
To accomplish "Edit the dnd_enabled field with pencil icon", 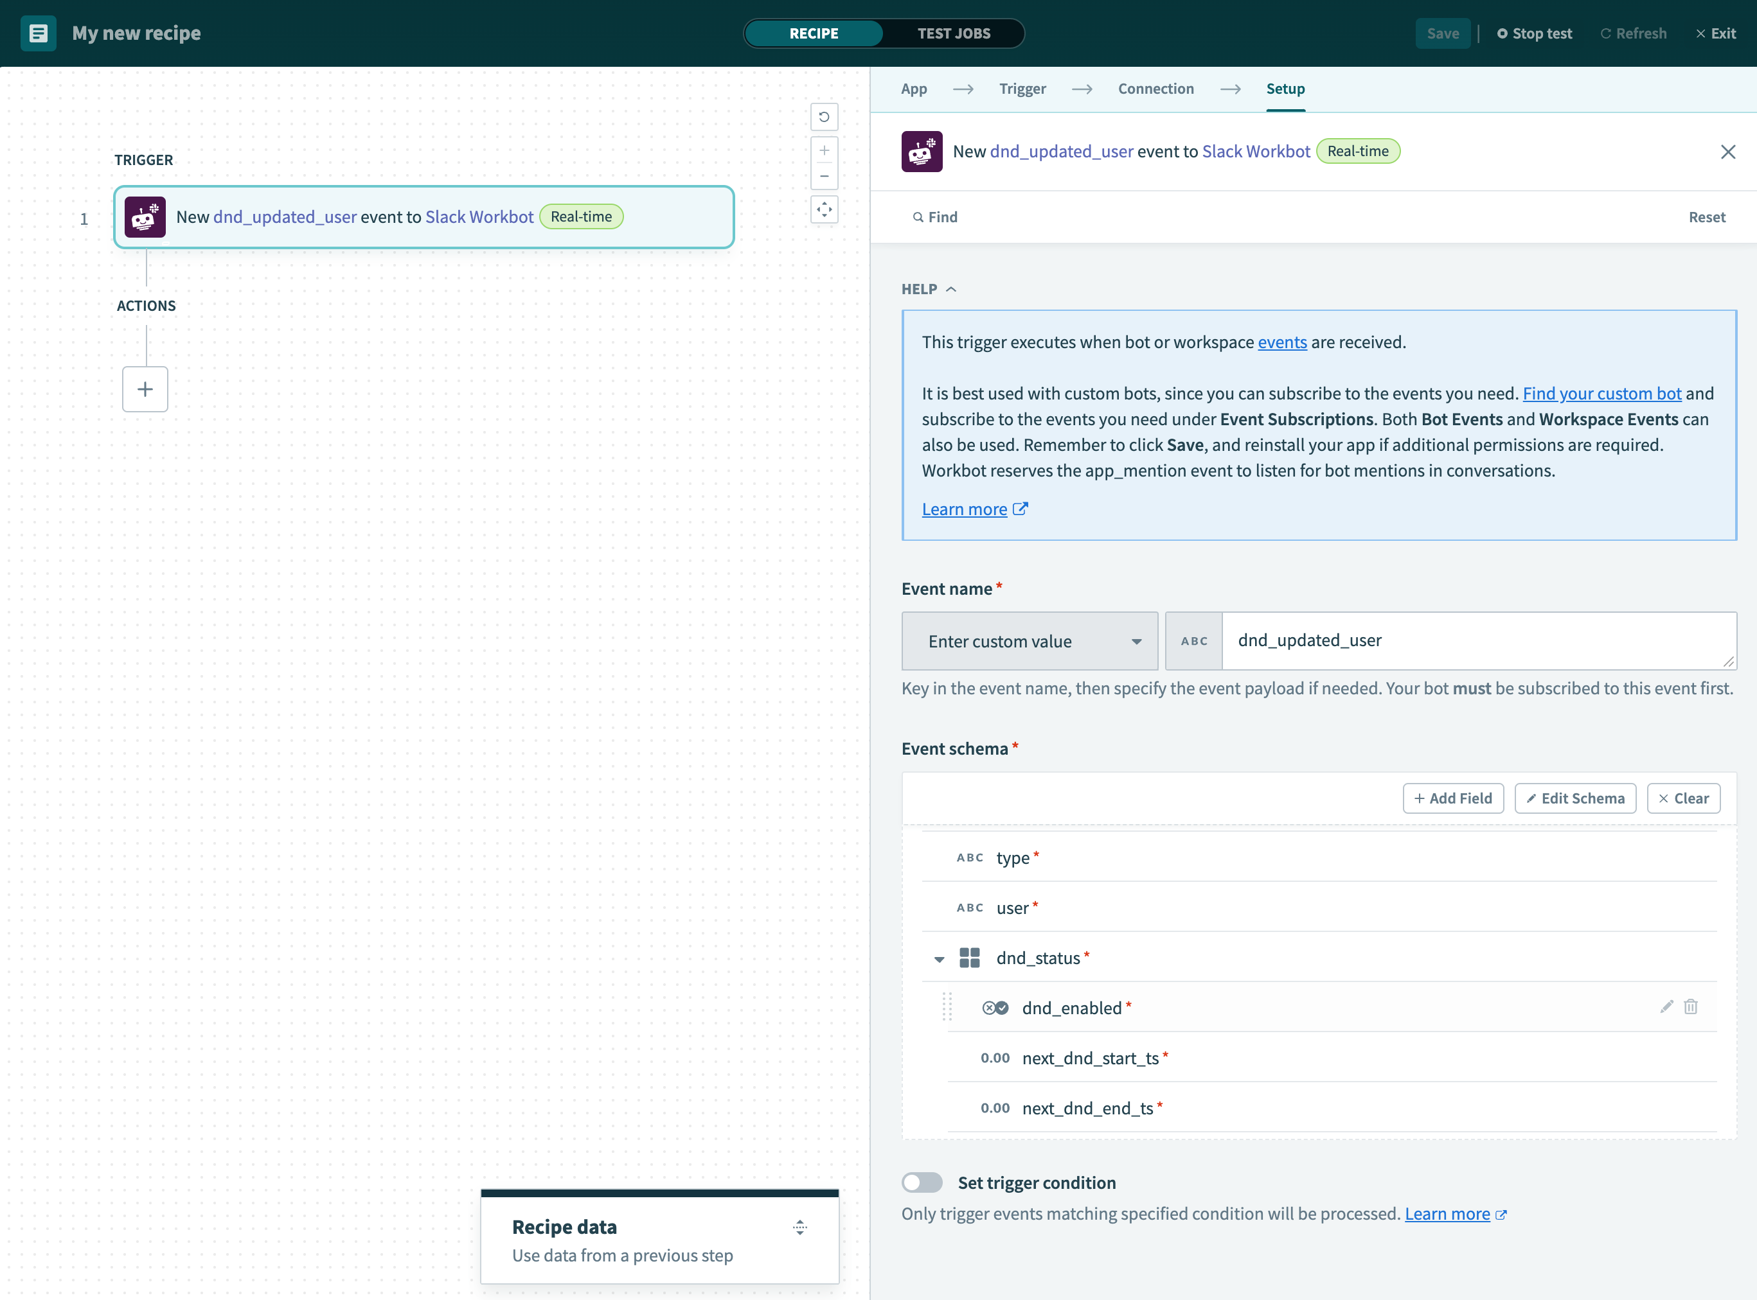I will coord(1666,1006).
